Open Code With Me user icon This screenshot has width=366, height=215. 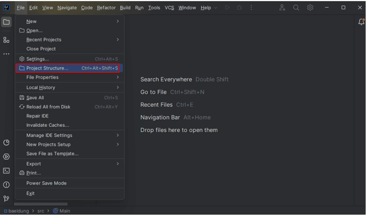[x=282, y=8]
